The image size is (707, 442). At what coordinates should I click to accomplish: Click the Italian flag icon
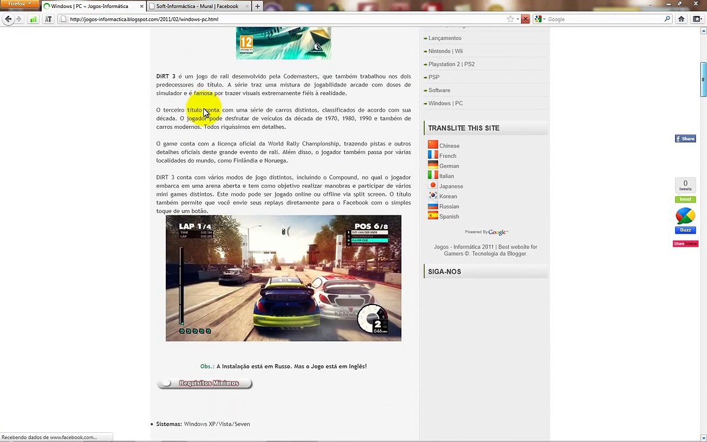(x=433, y=175)
